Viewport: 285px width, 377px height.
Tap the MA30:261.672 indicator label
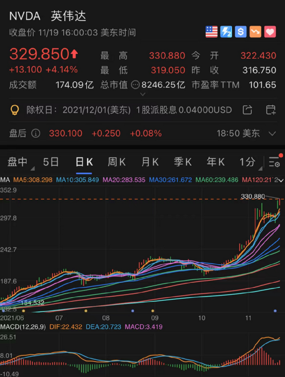click(x=170, y=180)
